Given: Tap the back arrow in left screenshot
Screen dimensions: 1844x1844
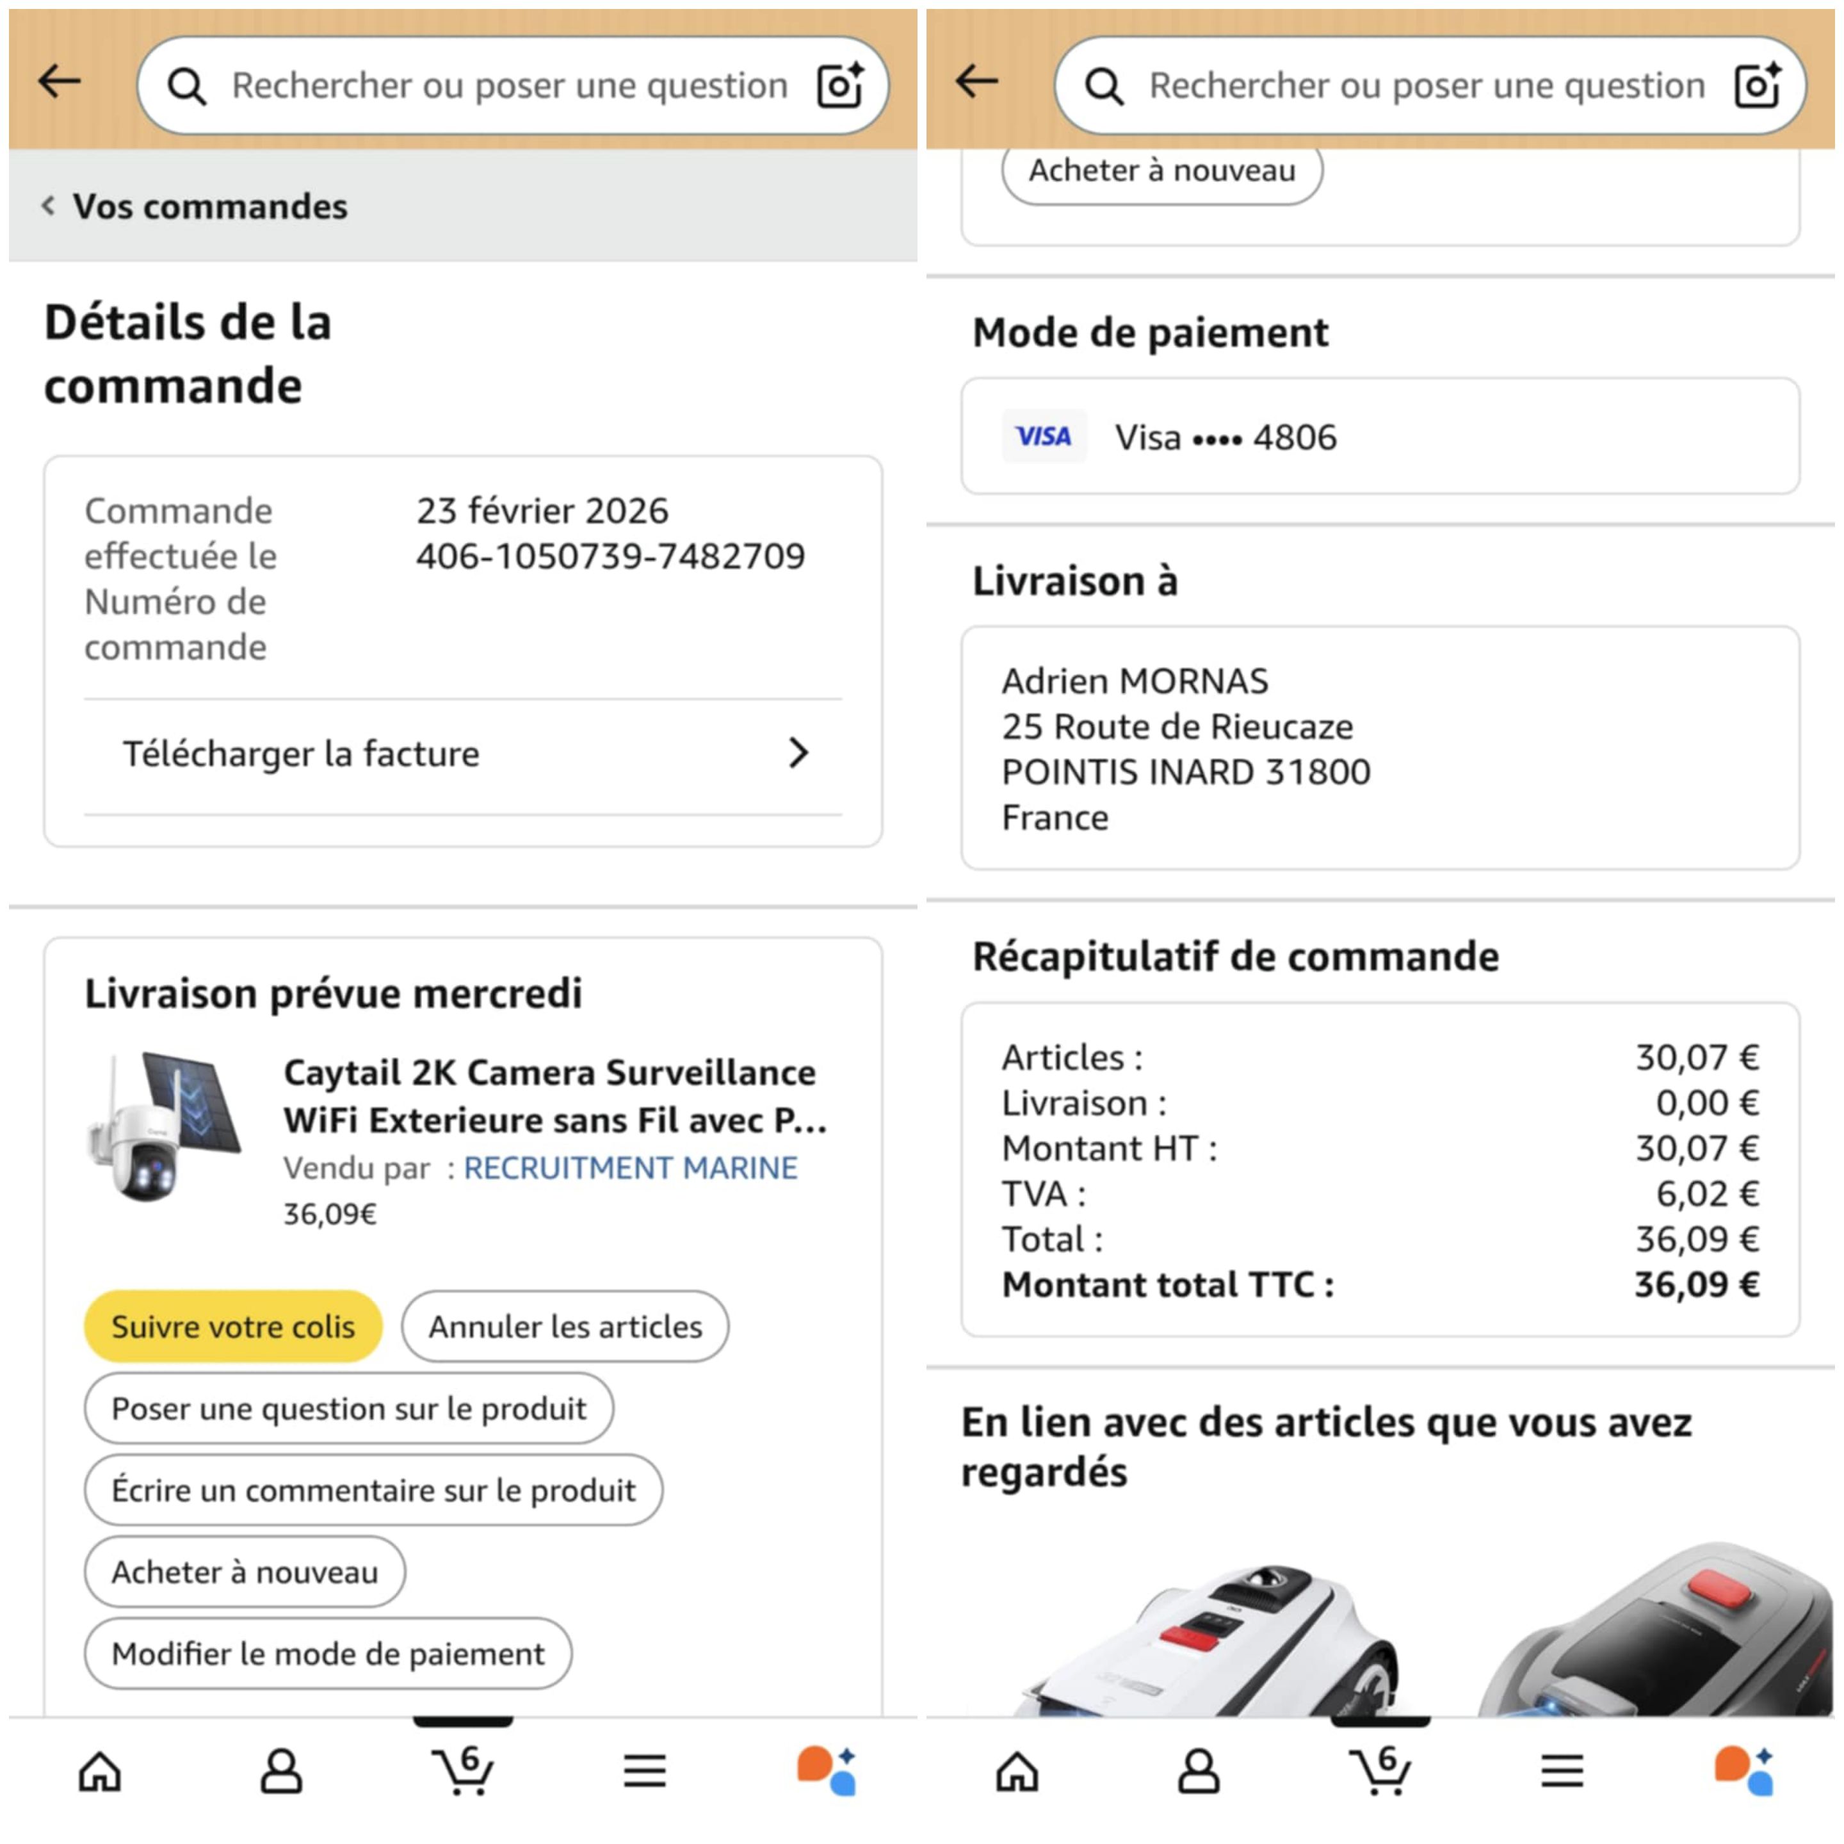Looking at the screenshot, I should [59, 82].
